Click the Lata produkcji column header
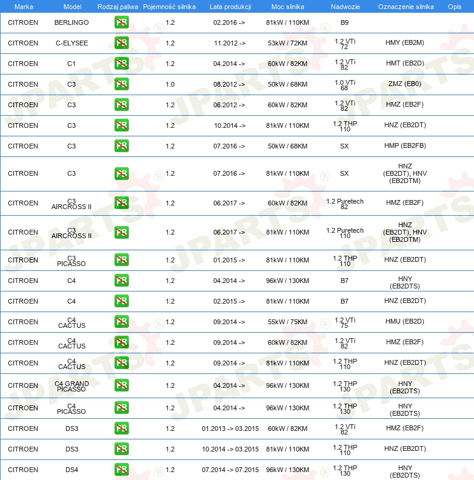This screenshot has width=474, height=480. tap(230, 6)
